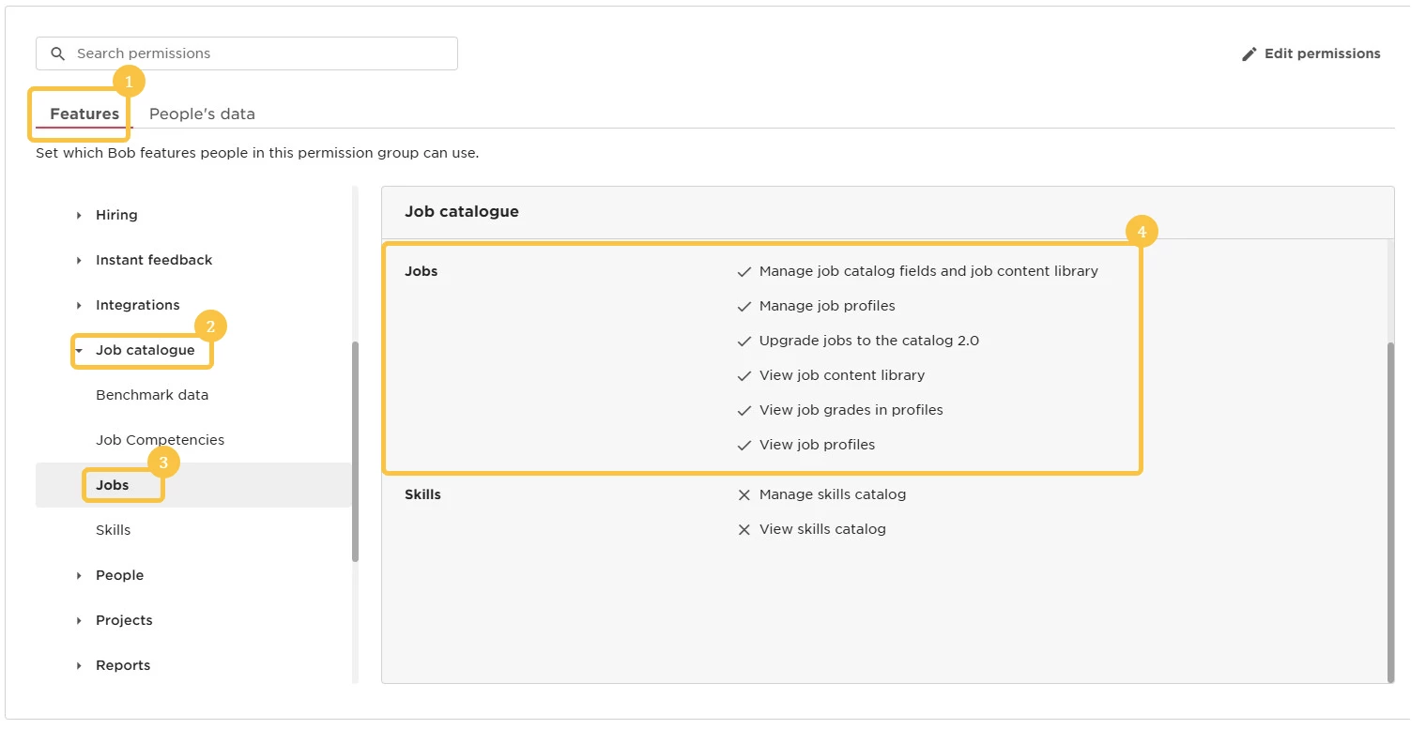This screenshot has width=1426, height=729.
Task: Click the left tree panel scrollbar
Action: tap(355, 452)
